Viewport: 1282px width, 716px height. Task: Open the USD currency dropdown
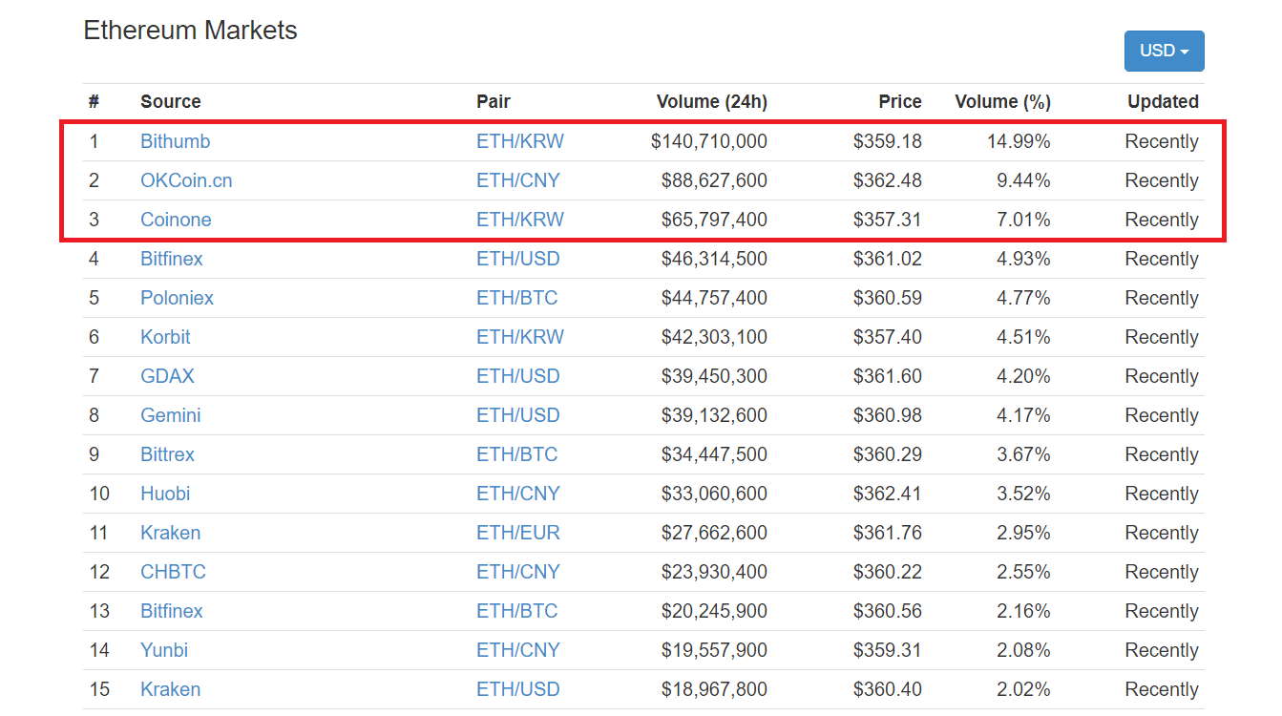(x=1164, y=51)
